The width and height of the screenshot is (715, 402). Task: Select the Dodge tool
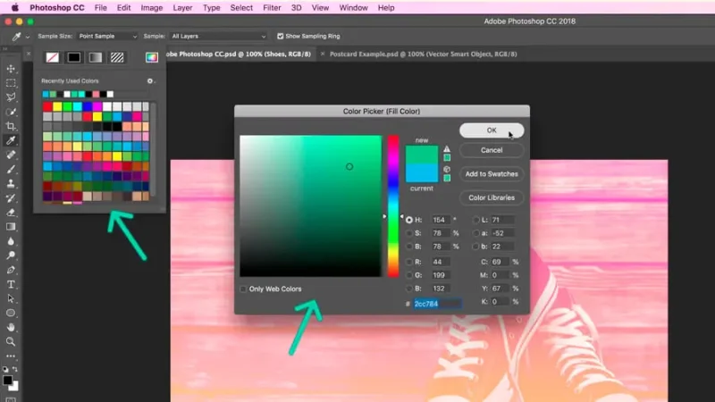coord(11,255)
